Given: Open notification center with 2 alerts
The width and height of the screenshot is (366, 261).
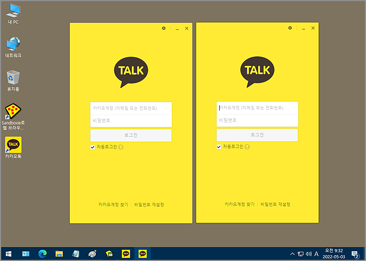Looking at the screenshot, I should click(355, 254).
